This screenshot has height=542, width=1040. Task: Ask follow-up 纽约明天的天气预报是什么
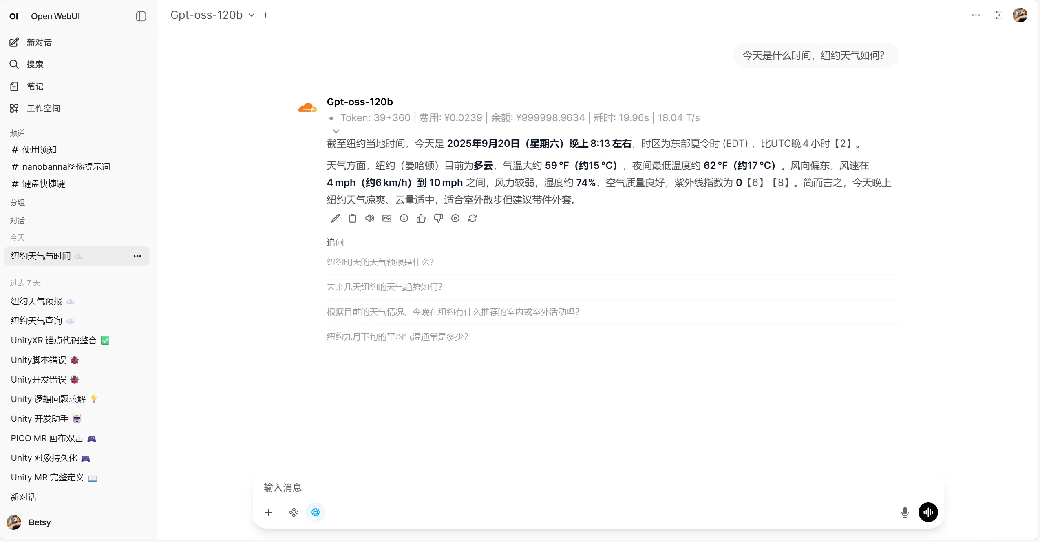pyautogui.click(x=380, y=262)
